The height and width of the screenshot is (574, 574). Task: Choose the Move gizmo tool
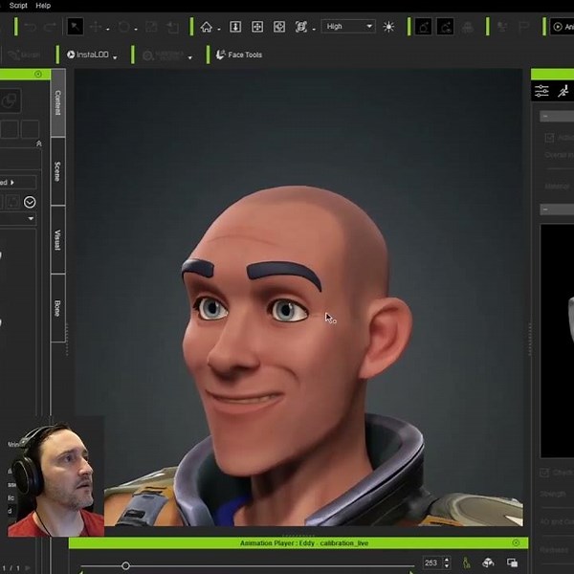(x=96, y=27)
